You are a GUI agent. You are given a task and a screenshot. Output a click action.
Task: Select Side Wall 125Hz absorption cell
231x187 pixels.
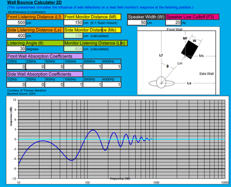(x=16, y=85)
